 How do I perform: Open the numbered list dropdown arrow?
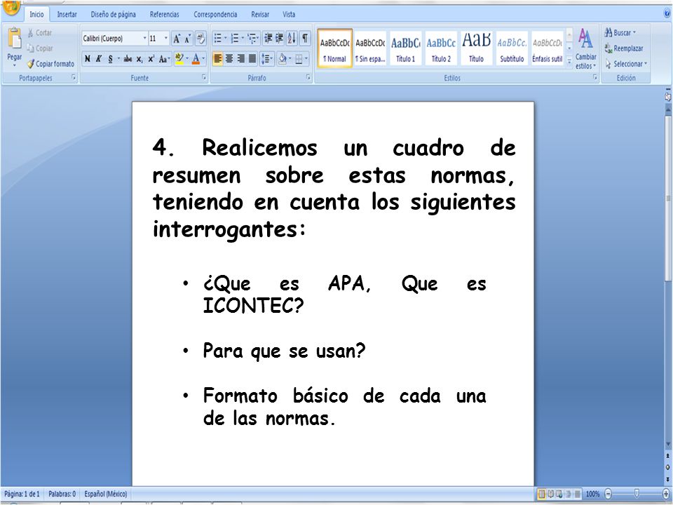[x=243, y=39]
